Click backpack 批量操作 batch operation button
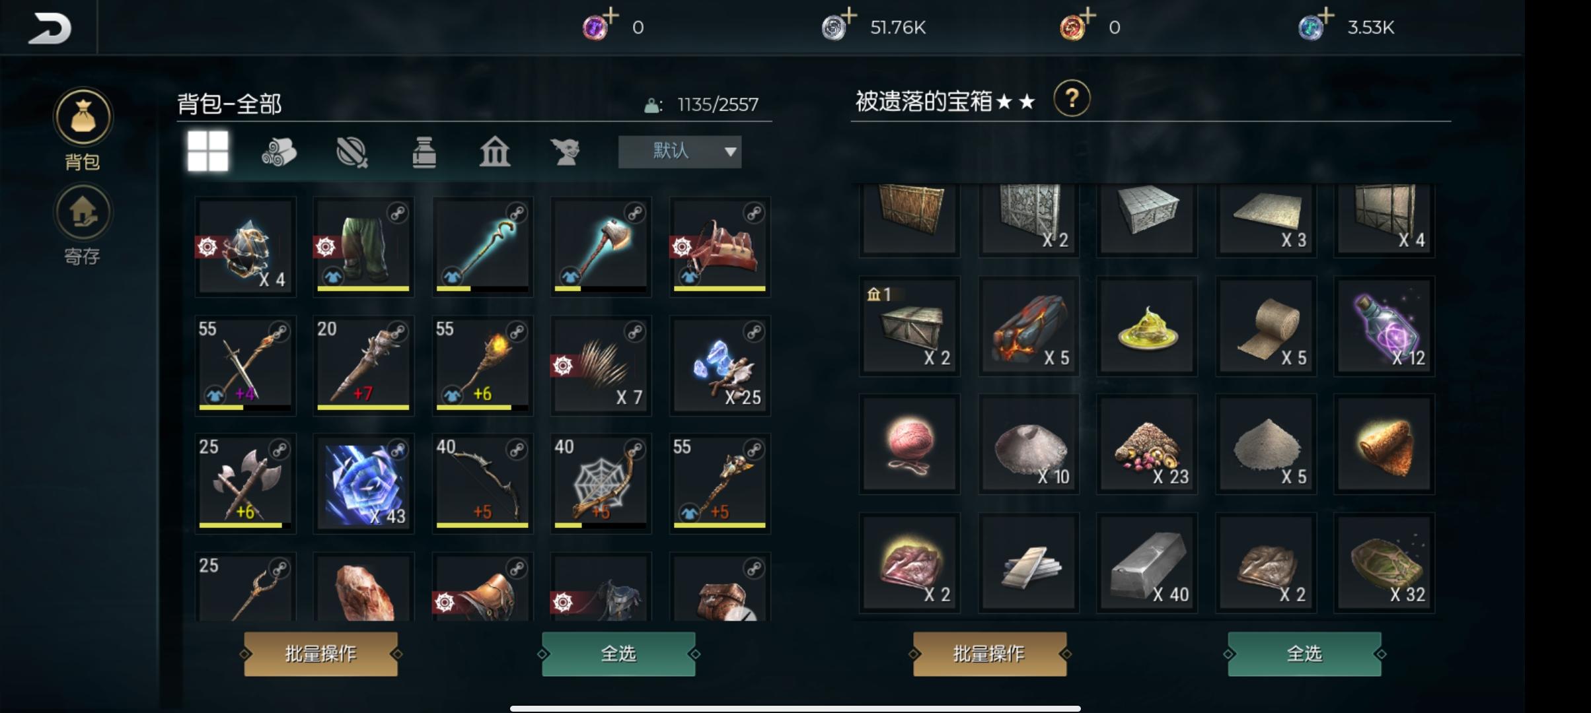 click(x=321, y=654)
